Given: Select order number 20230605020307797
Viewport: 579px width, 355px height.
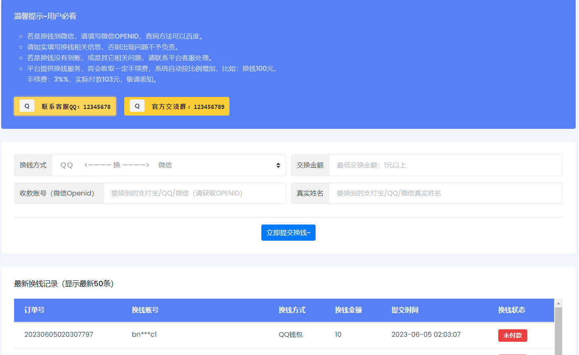Looking at the screenshot, I should tap(59, 335).
